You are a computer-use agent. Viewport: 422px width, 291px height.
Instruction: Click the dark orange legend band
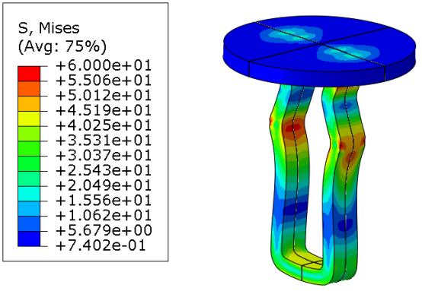(x=29, y=89)
